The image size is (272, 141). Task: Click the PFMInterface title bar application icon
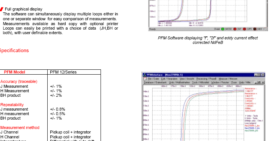pyautogui.click(x=144, y=75)
